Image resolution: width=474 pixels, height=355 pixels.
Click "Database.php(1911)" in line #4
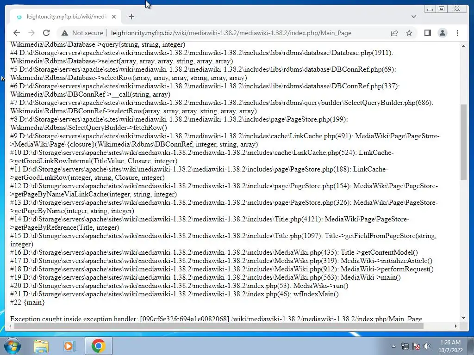pos(362,53)
